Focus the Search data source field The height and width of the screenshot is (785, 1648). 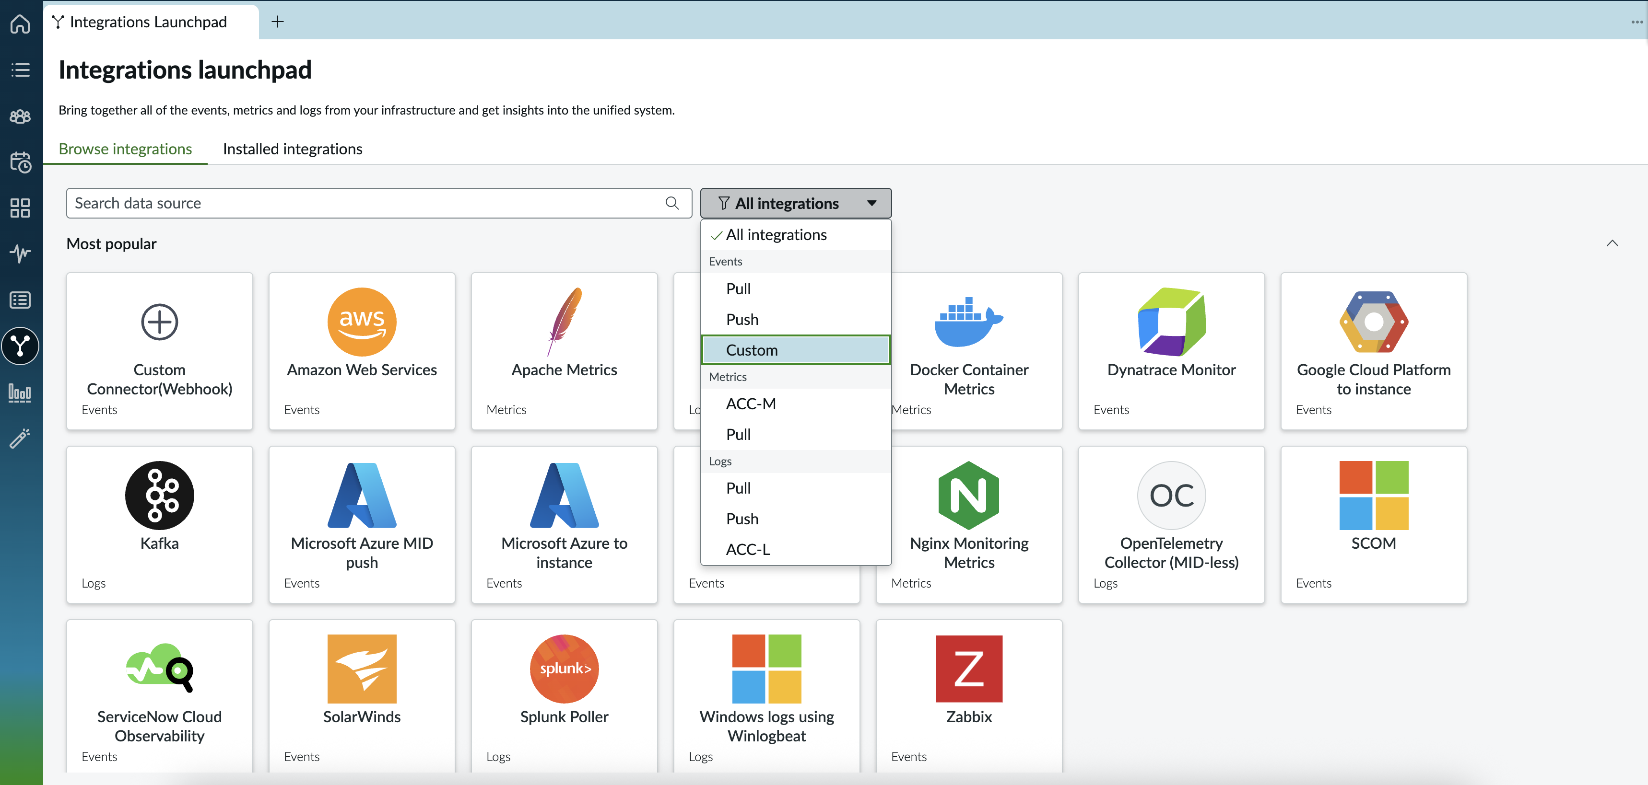coord(379,203)
